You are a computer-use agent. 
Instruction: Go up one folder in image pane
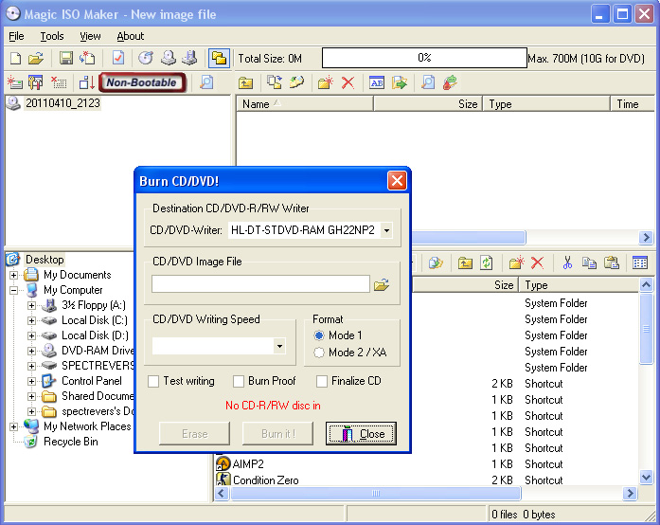click(245, 82)
